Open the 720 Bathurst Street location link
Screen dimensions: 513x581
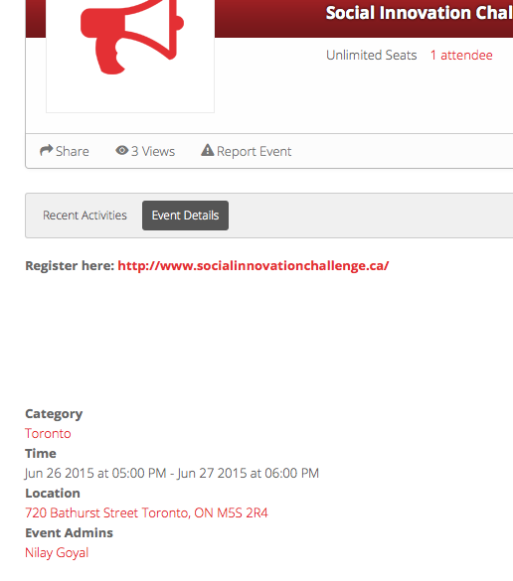(146, 512)
